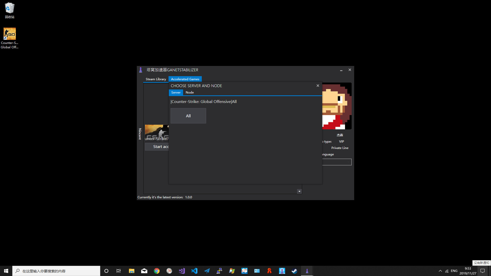Open Visual Studio from the taskbar
This screenshot has height=276, width=491.
[182, 271]
